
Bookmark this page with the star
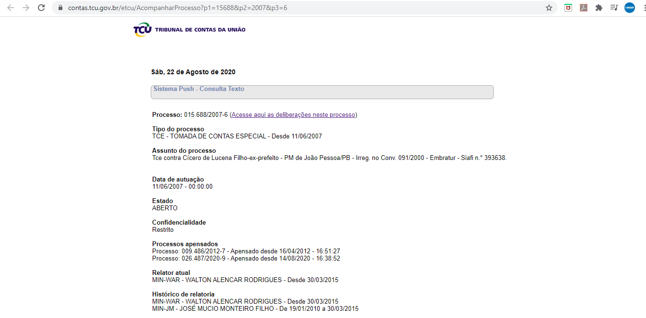coord(549,8)
